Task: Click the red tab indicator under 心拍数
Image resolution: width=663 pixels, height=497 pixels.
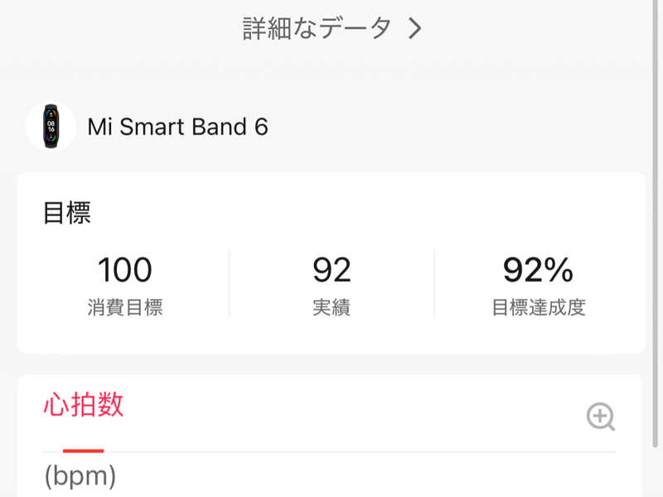Action: pos(84,451)
